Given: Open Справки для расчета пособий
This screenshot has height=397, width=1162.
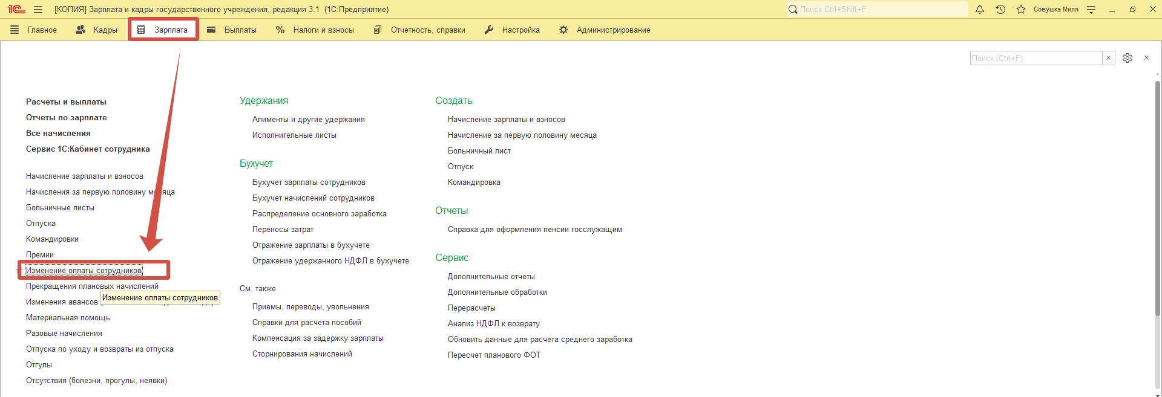Looking at the screenshot, I should [x=307, y=323].
